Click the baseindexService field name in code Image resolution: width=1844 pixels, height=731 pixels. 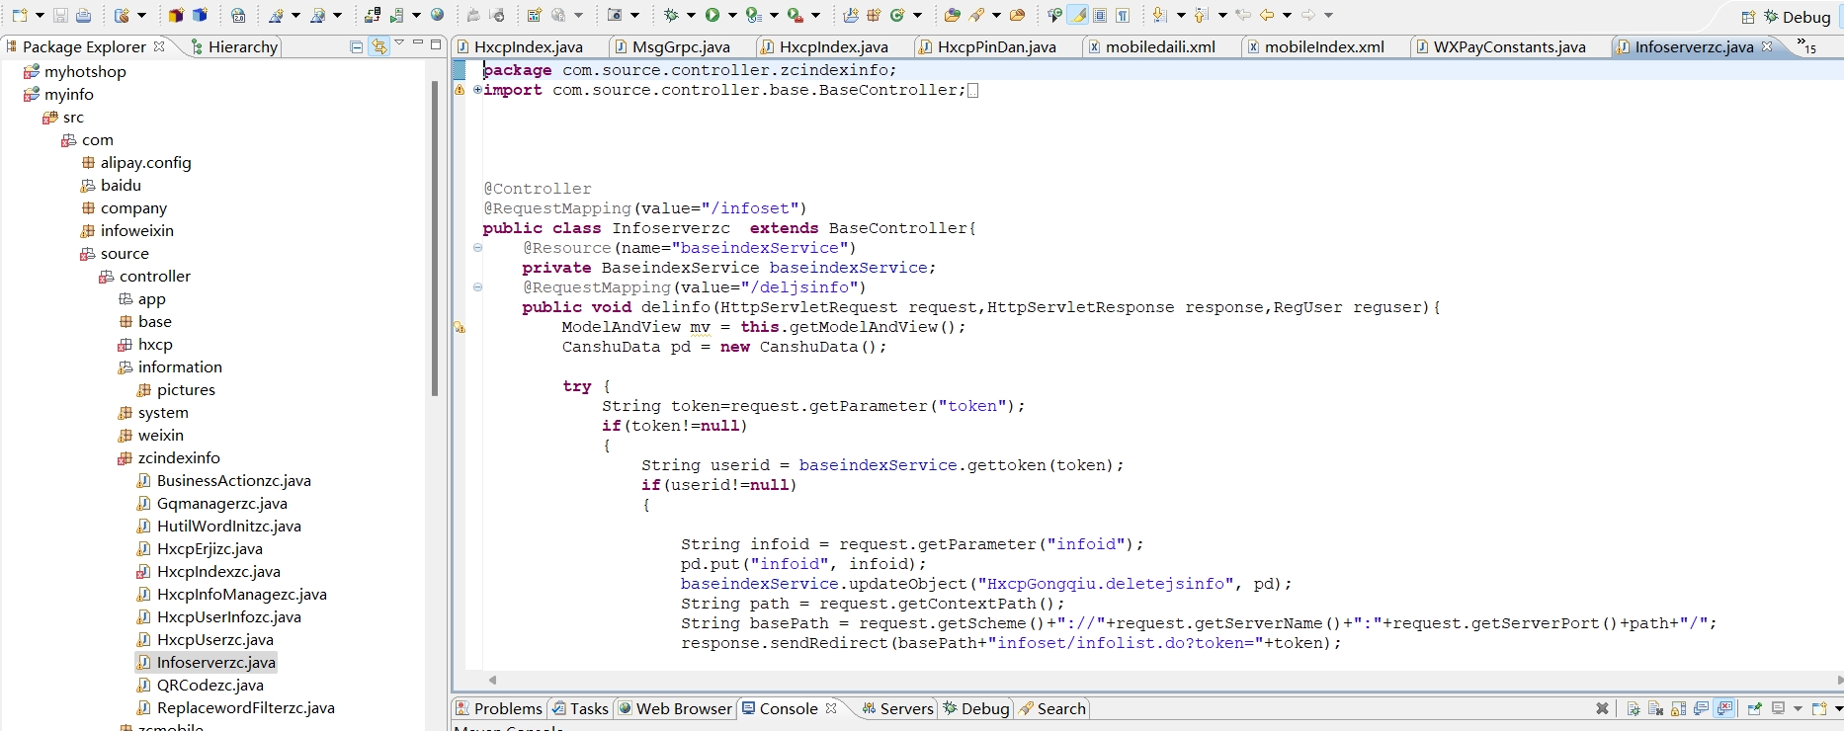pos(848,268)
